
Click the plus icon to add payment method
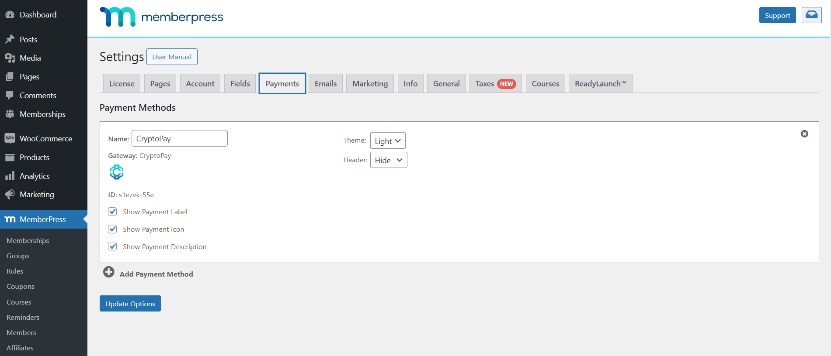point(109,272)
